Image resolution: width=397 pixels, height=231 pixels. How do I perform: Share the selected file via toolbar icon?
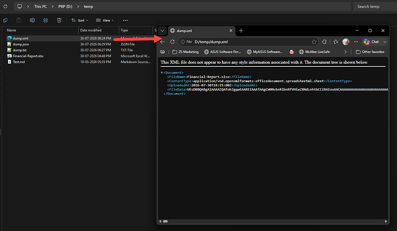click(x=46, y=20)
